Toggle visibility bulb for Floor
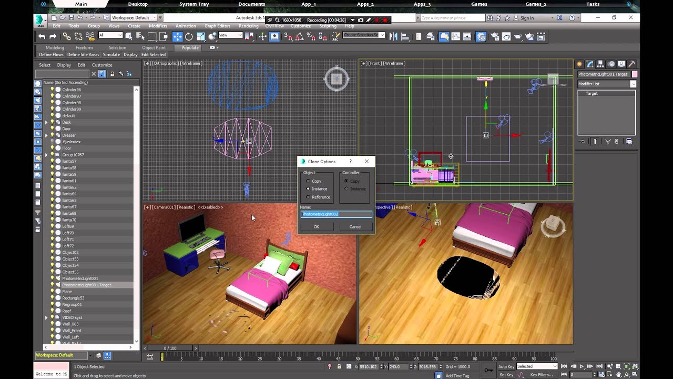The height and width of the screenshot is (379, 673). click(52, 148)
